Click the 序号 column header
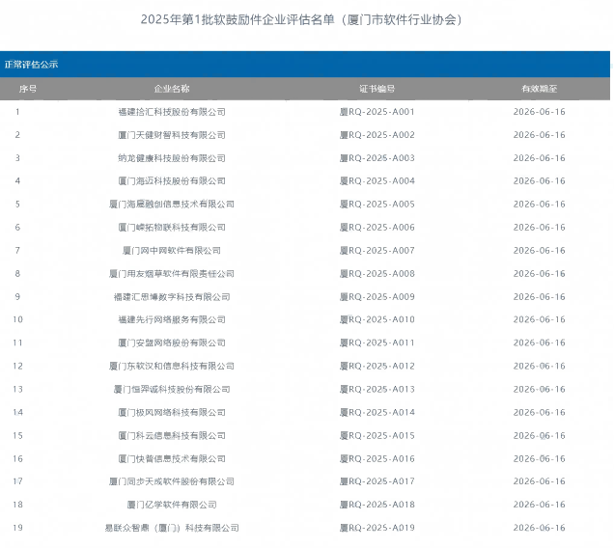The image size is (614, 548). [28, 89]
